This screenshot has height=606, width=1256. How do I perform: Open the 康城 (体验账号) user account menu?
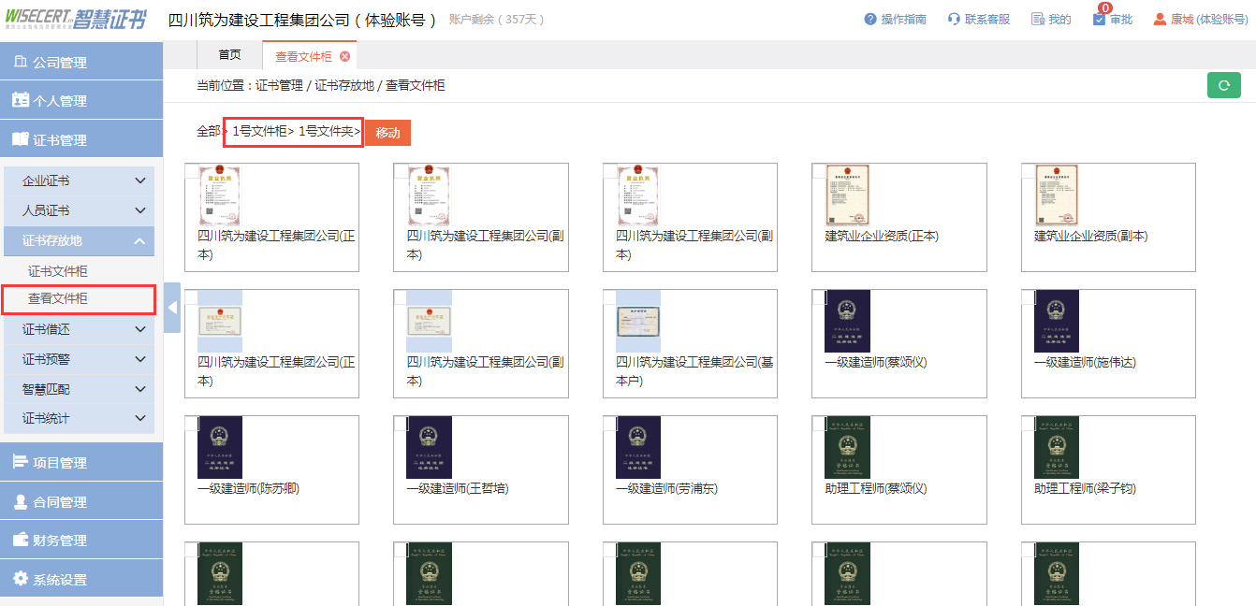click(x=1200, y=19)
